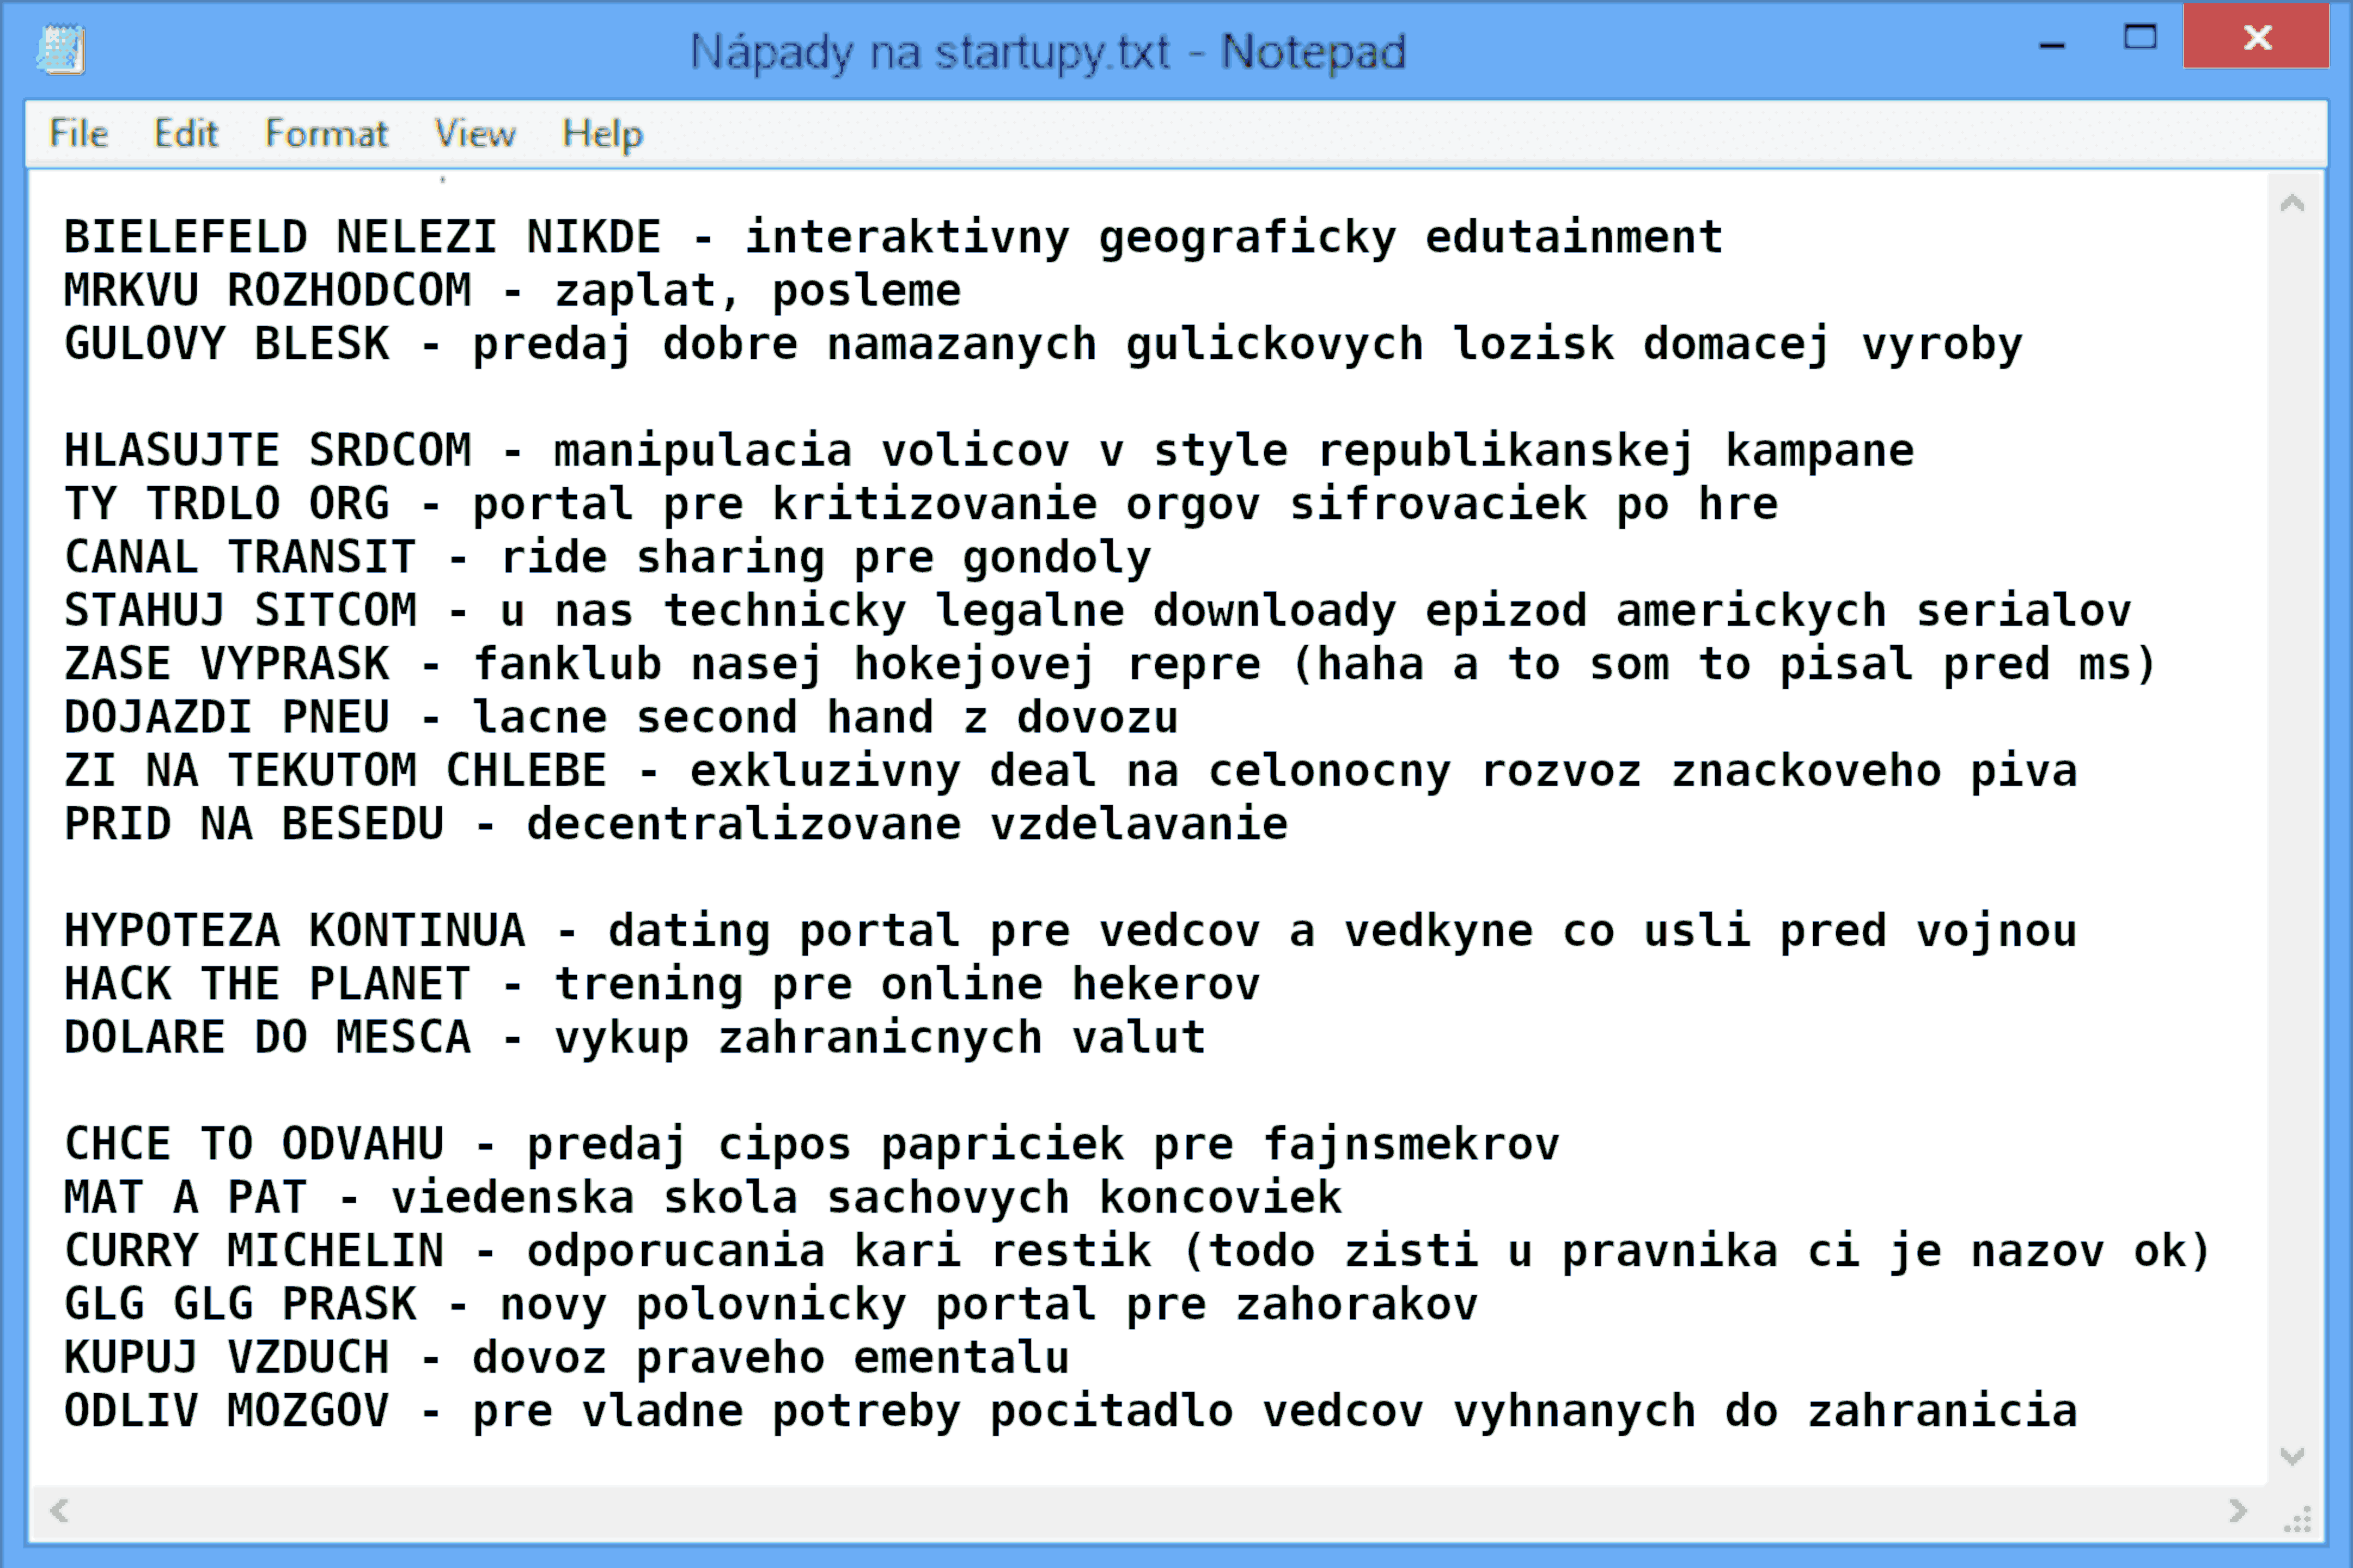This screenshot has width=2353, height=1568.
Task: Click the horizontal scrollbar right arrow
Action: coord(2238,1510)
